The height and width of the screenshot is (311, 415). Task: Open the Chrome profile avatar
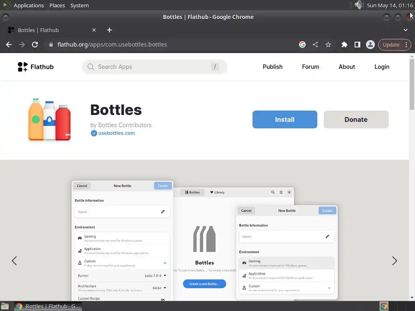click(x=370, y=45)
